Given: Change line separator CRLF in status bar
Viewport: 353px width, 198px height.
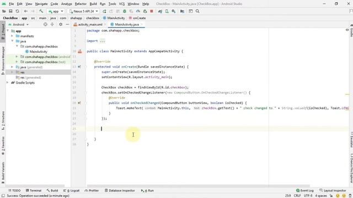Looking at the screenshot, I should tap(297, 196).
